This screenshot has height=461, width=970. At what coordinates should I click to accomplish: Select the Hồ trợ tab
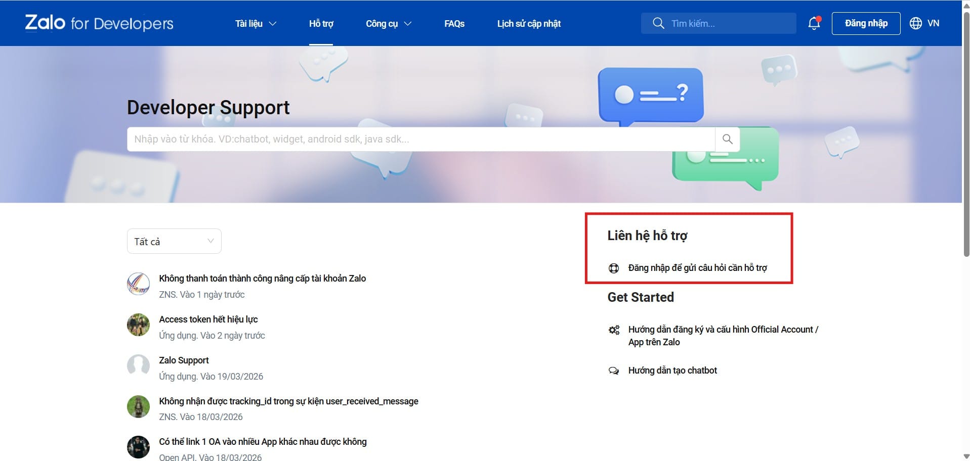click(321, 23)
